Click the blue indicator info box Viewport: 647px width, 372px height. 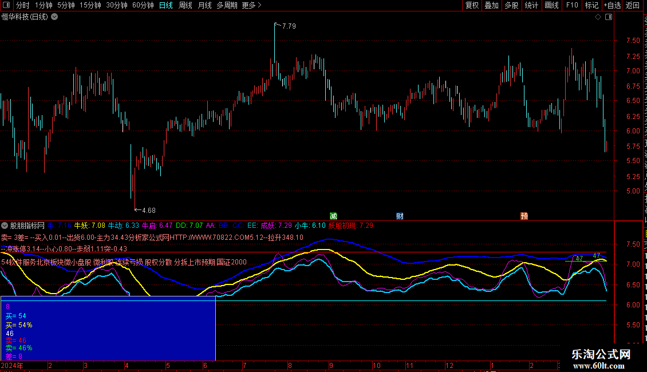pyautogui.click(x=108, y=328)
